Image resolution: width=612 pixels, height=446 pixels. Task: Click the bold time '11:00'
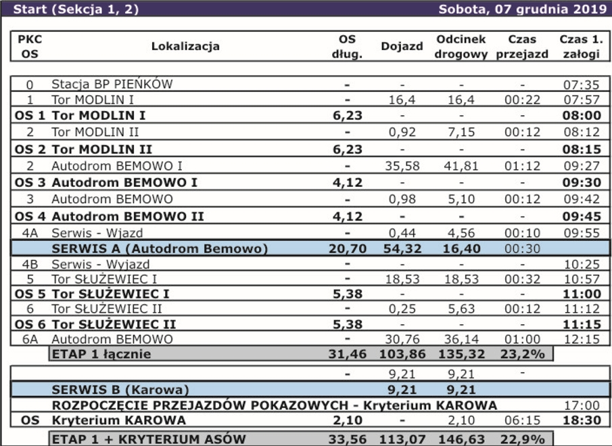[582, 294]
